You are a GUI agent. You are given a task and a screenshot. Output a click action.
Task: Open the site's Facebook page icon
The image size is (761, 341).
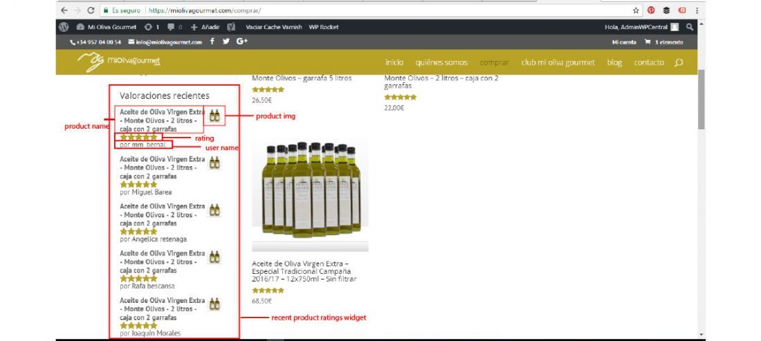(212, 42)
